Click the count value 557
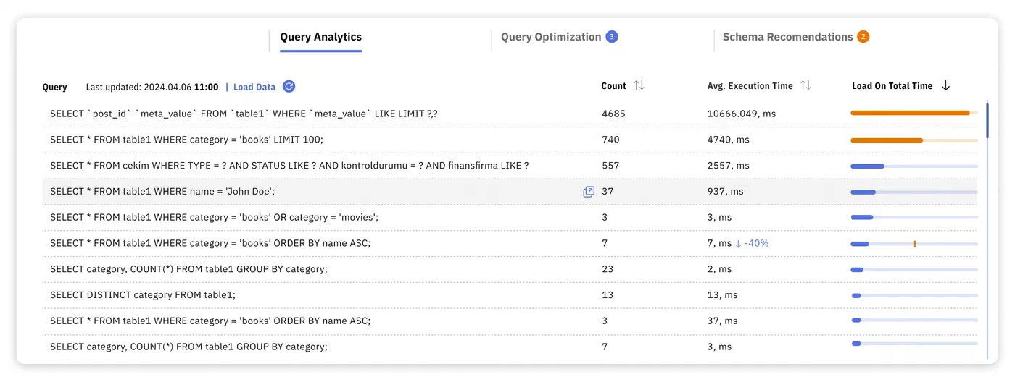 point(610,166)
